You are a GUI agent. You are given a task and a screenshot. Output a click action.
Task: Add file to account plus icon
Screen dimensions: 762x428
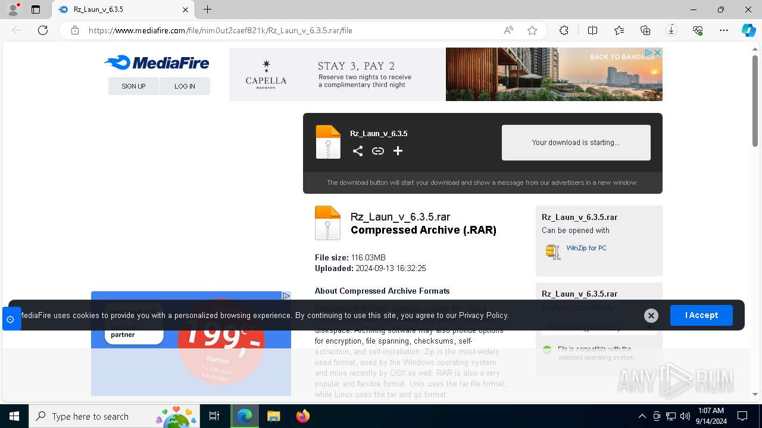[398, 151]
